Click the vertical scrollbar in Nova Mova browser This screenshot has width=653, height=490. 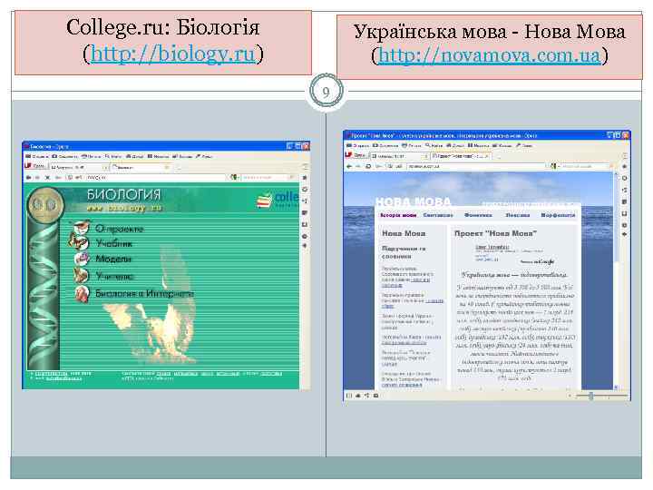[616, 280]
